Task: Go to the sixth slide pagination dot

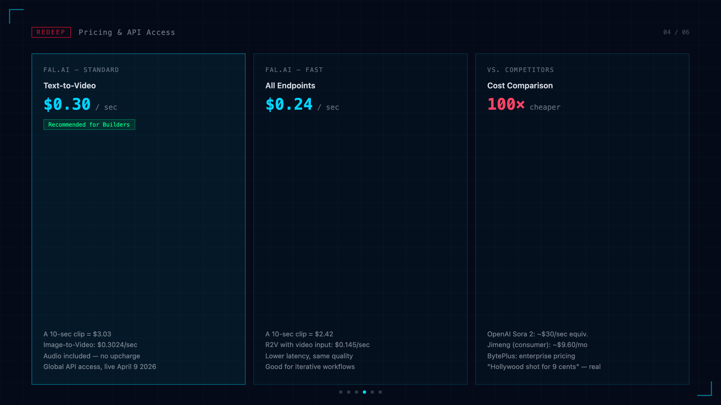Action: tap(380, 392)
